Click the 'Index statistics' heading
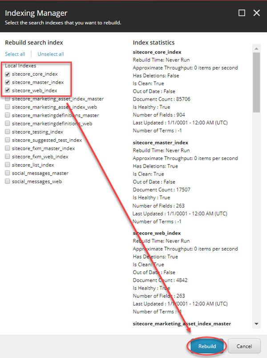This screenshot has height=358, width=267. [x=154, y=43]
